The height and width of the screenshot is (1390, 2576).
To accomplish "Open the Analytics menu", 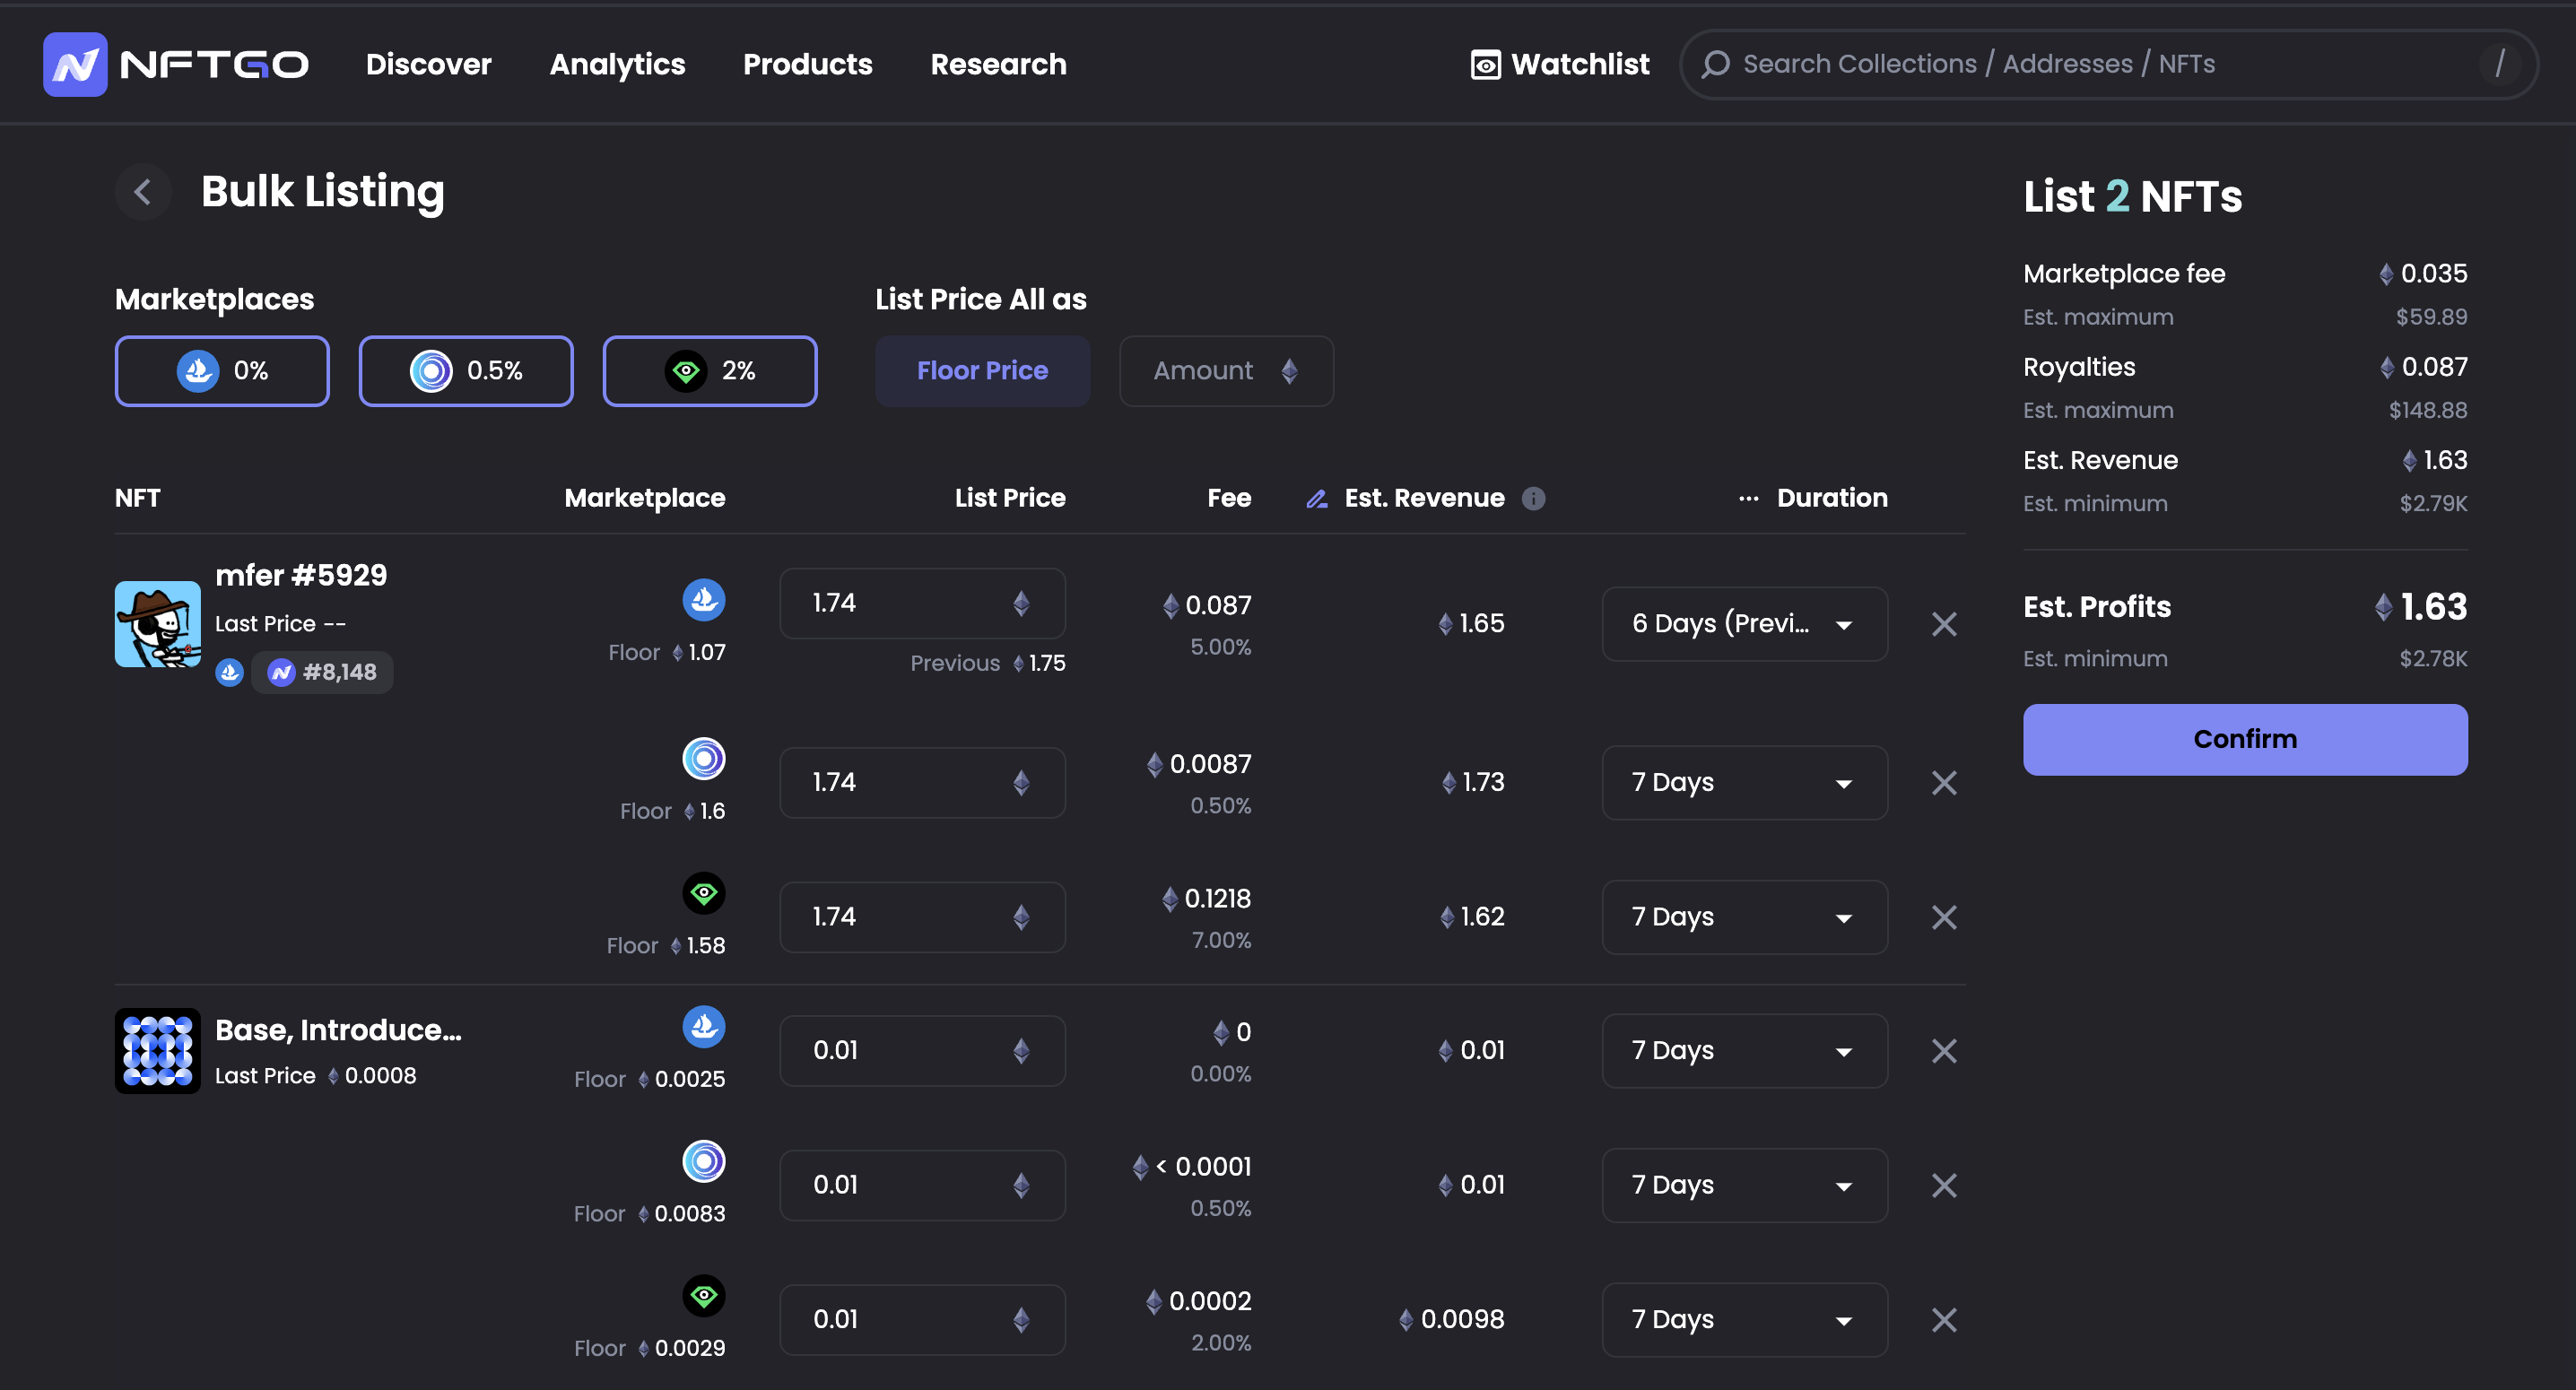I will point(617,65).
